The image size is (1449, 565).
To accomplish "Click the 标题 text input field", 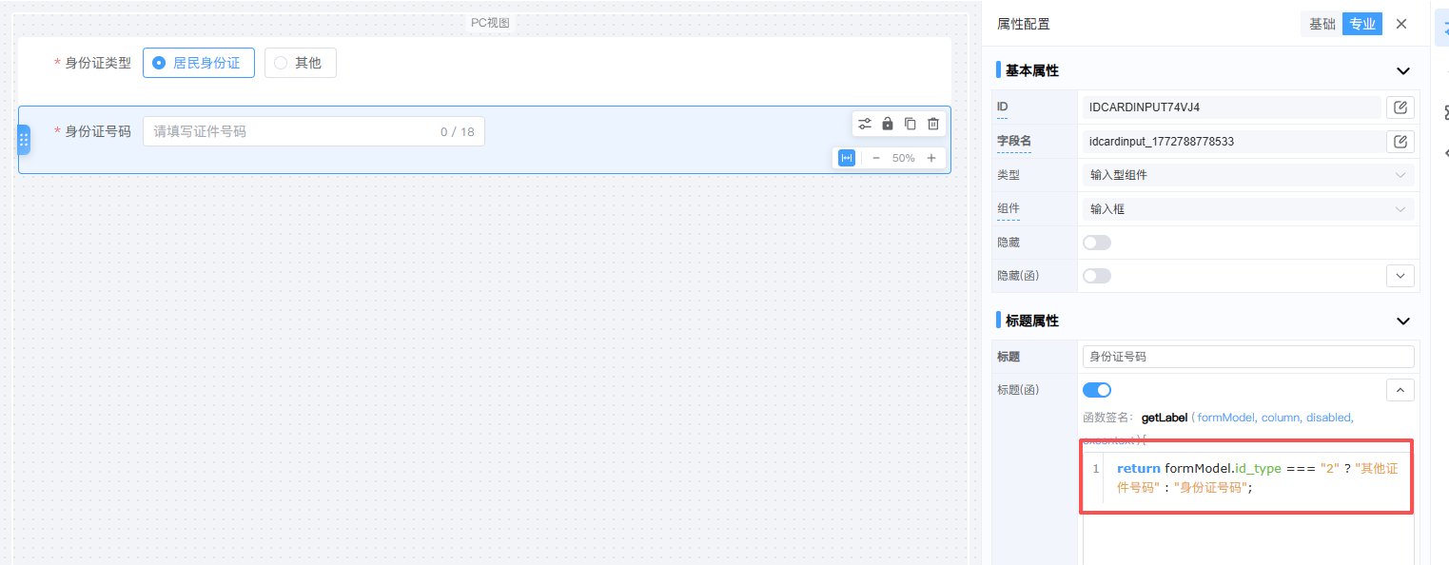I will (x=1247, y=357).
